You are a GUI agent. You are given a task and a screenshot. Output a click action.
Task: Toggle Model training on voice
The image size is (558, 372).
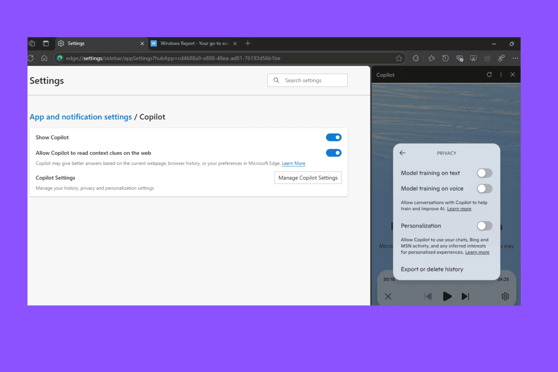[485, 189]
